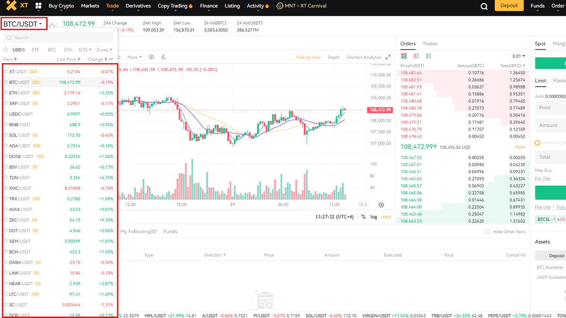Star the BNB/USDT pair
This screenshot has height=318, width=566.
6,124
